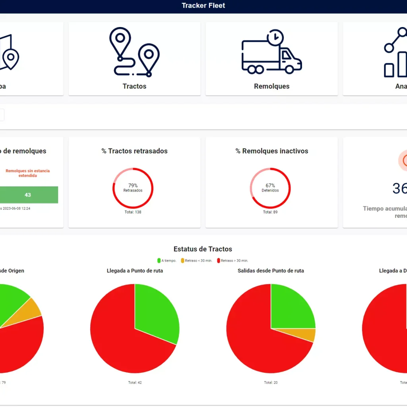The height and width of the screenshot is (407, 407).
Task: Open the Tractos route pins icon
Action: [x=134, y=52]
